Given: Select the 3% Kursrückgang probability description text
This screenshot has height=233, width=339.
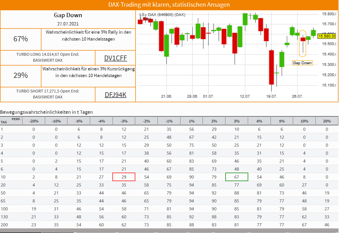Looking at the screenshot, I should (x=88, y=72).
